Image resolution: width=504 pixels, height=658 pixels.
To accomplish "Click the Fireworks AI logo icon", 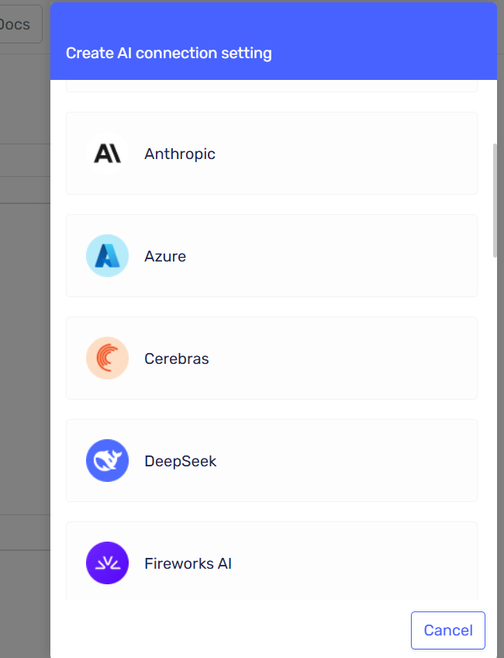I will 107,563.
